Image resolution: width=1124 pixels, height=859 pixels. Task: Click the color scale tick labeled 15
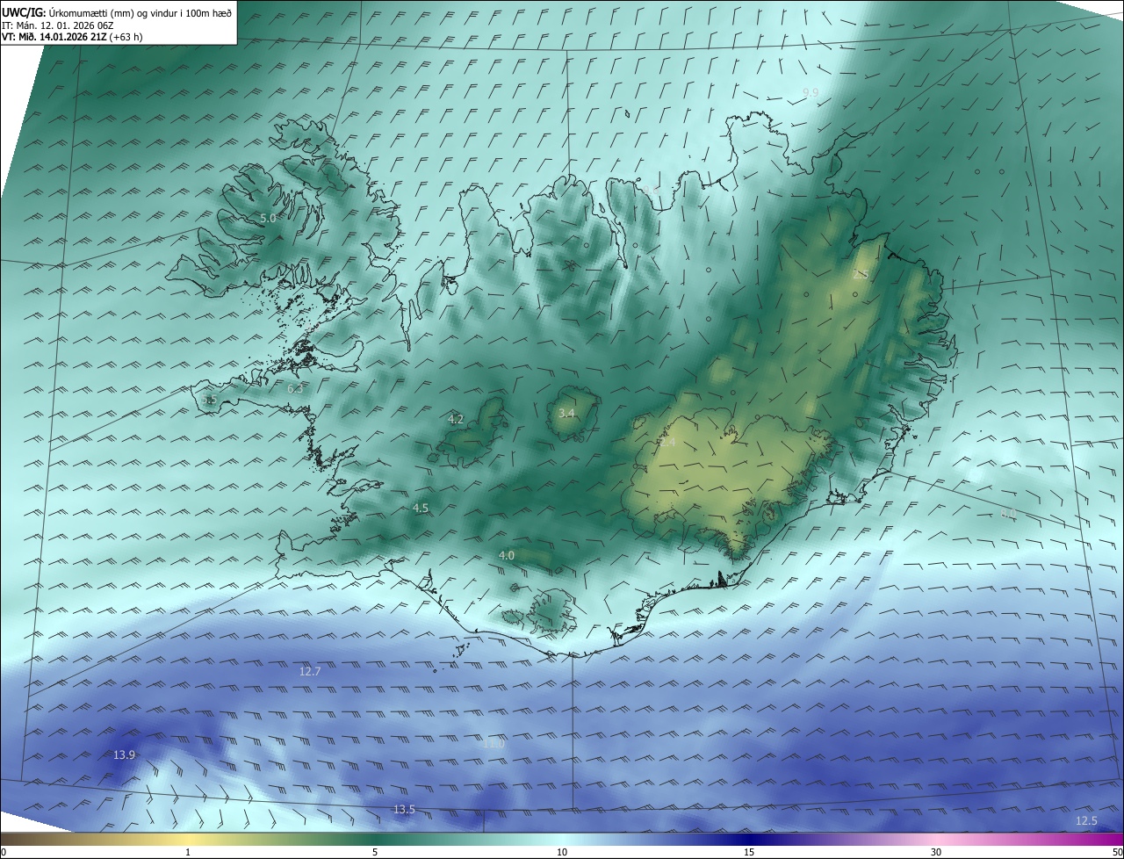(x=749, y=852)
